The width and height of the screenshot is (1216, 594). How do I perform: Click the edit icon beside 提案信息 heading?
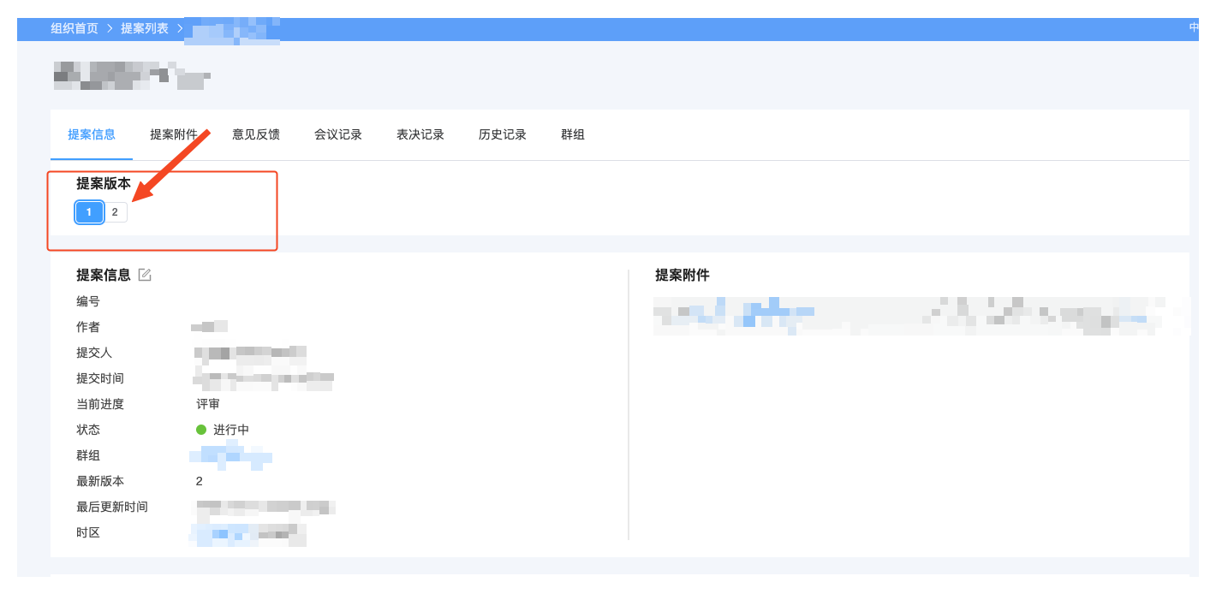click(x=145, y=275)
